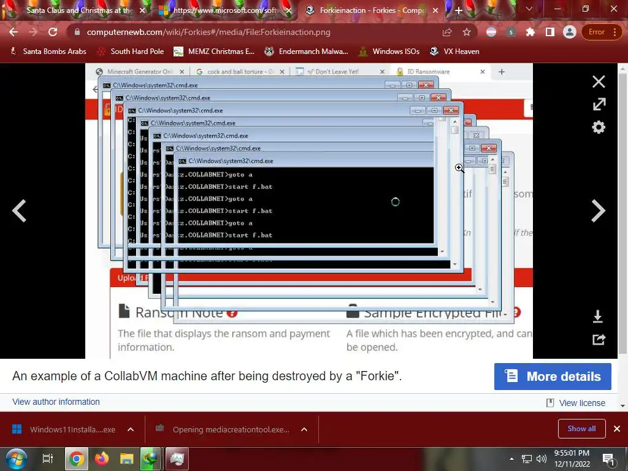This screenshot has width=628, height=471.
Task: Reload the page with the refresh icon
Action: (x=53, y=32)
